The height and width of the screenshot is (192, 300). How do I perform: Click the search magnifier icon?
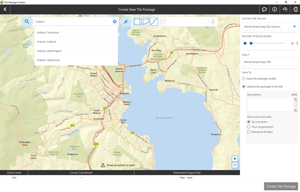pos(27,21)
